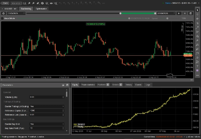Select the W1 timeframe button
This screenshot has height=139, width=201.
[x=86, y=3]
